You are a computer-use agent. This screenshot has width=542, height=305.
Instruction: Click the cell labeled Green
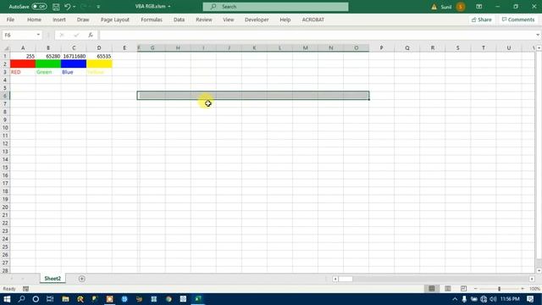coord(48,72)
